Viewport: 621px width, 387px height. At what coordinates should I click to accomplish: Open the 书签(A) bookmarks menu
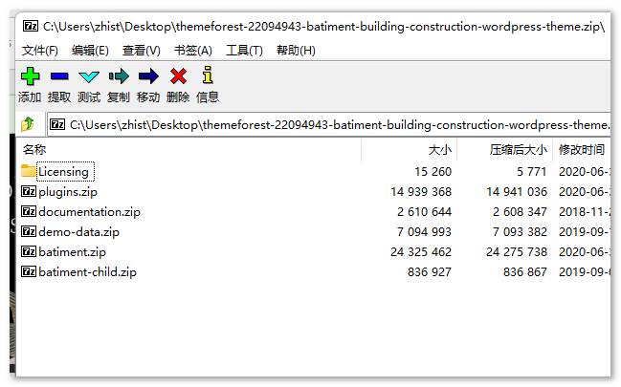[x=192, y=50]
